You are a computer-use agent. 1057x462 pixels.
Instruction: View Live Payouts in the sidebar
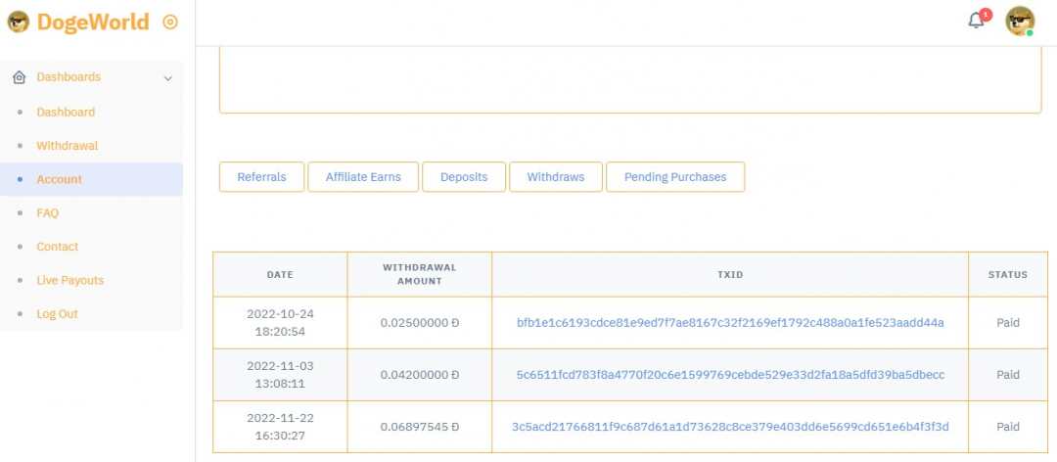tap(69, 280)
